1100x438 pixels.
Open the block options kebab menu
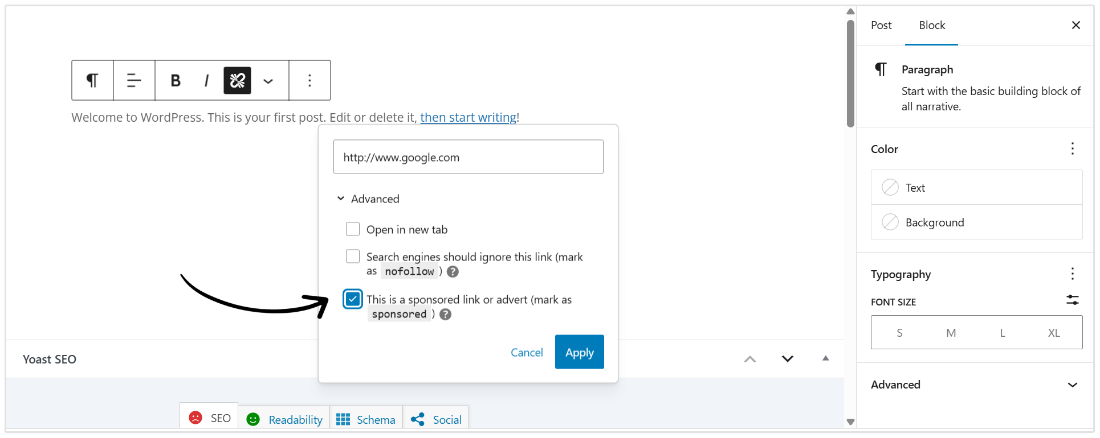tap(309, 80)
